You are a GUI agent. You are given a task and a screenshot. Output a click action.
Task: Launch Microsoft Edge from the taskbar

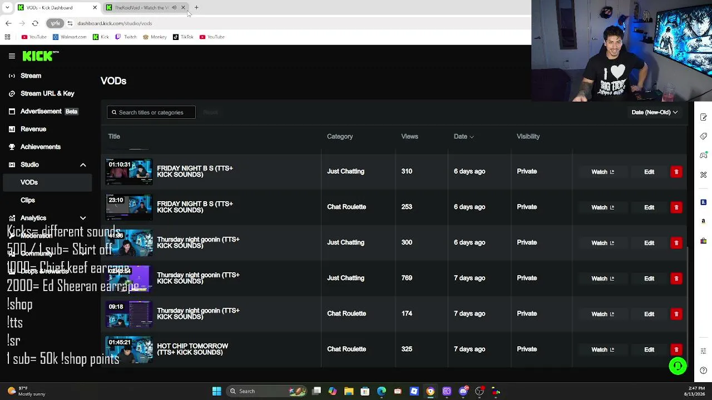tap(382, 391)
